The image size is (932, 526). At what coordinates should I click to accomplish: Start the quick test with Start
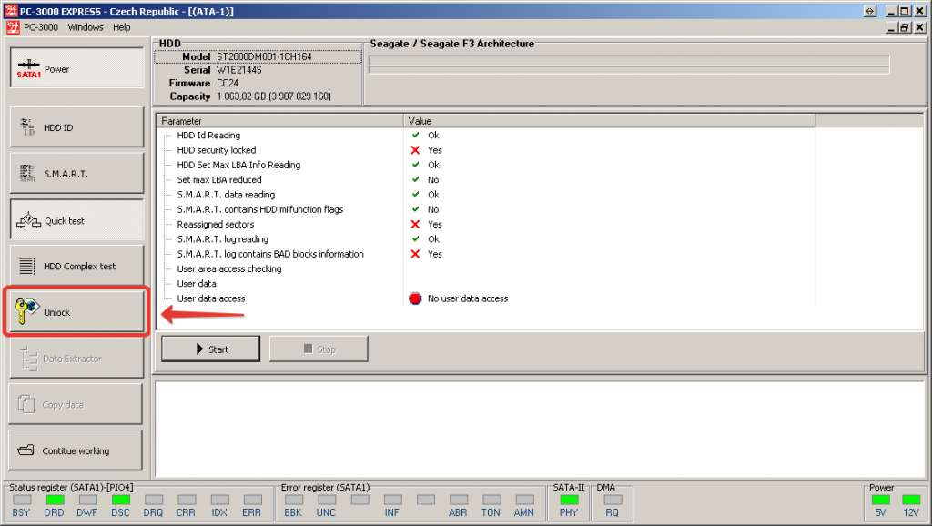(210, 349)
